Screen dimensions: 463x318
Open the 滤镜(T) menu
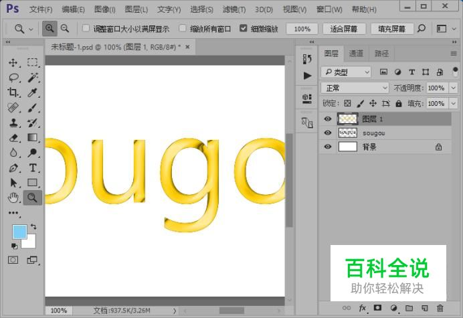click(234, 9)
